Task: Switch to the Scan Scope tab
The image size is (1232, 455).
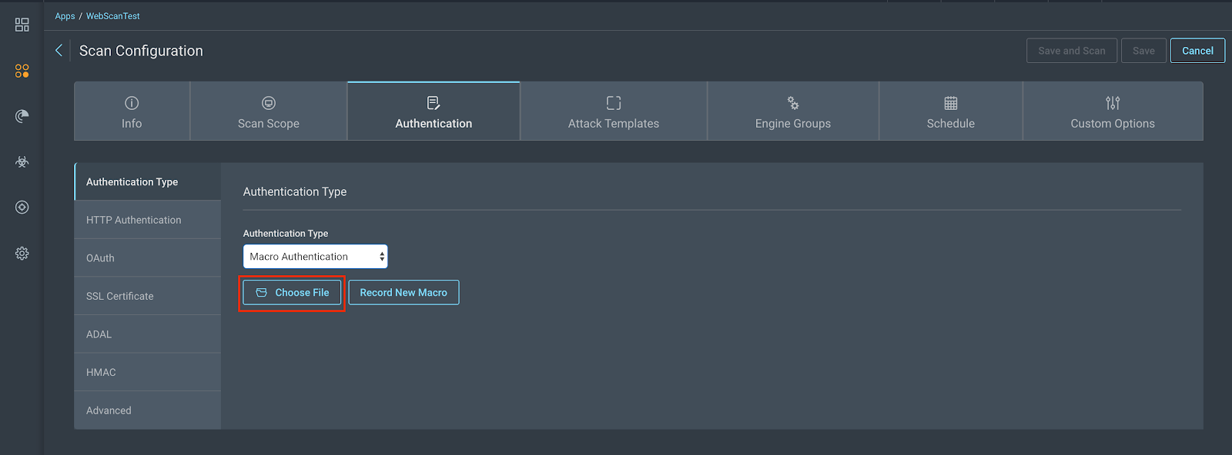Action: 268,112
